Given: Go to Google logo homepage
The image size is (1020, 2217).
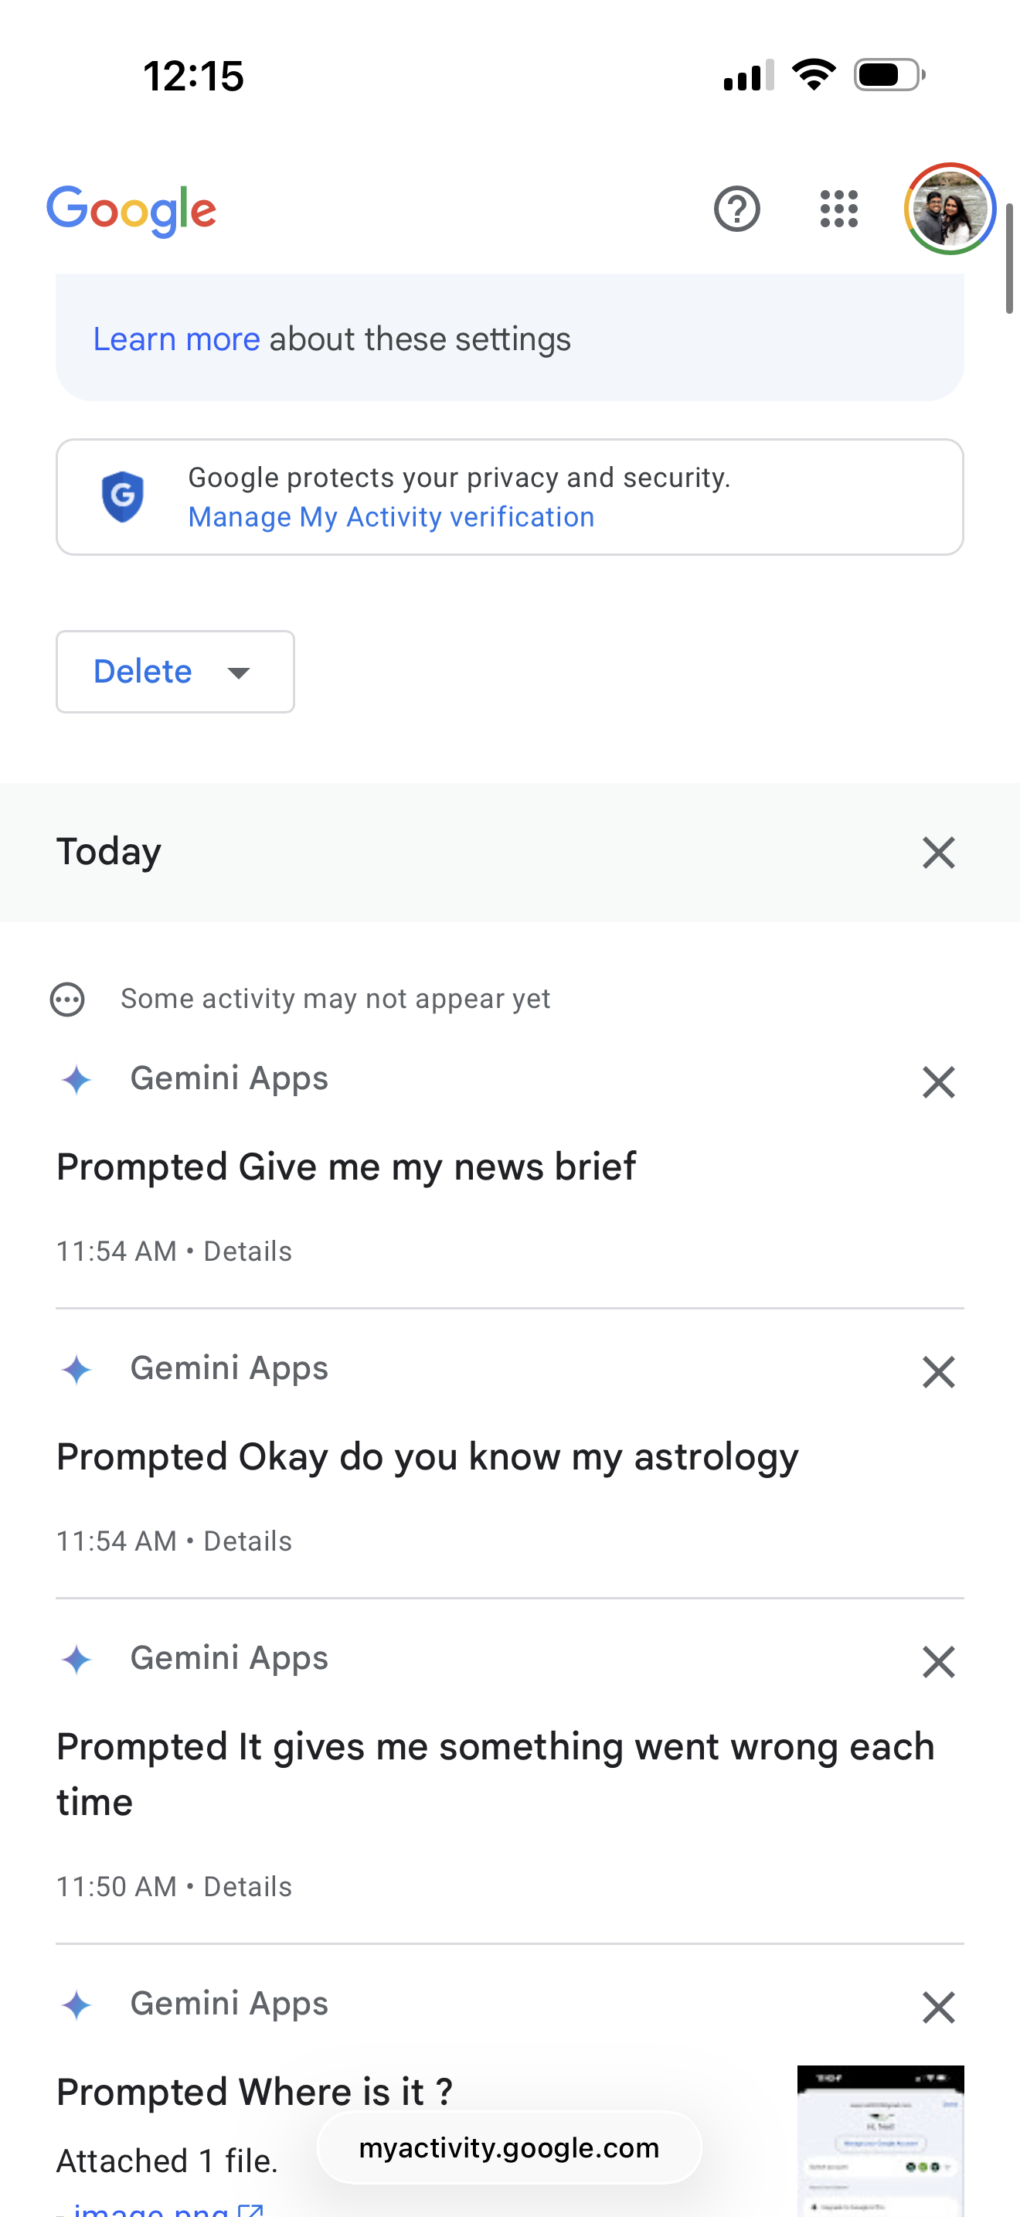Looking at the screenshot, I should click(x=131, y=211).
